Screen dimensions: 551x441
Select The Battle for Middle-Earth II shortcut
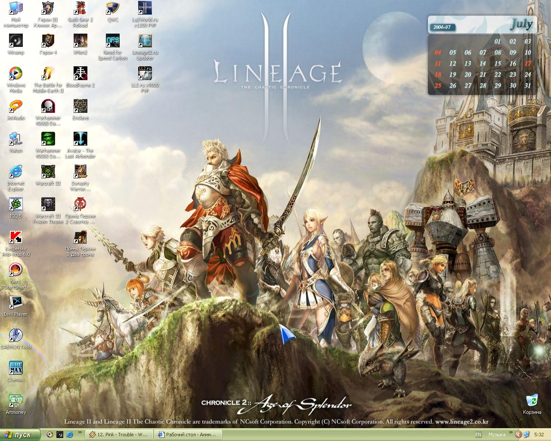[48, 80]
